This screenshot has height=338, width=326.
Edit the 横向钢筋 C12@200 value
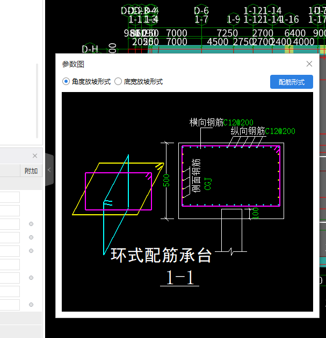click(238, 123)
